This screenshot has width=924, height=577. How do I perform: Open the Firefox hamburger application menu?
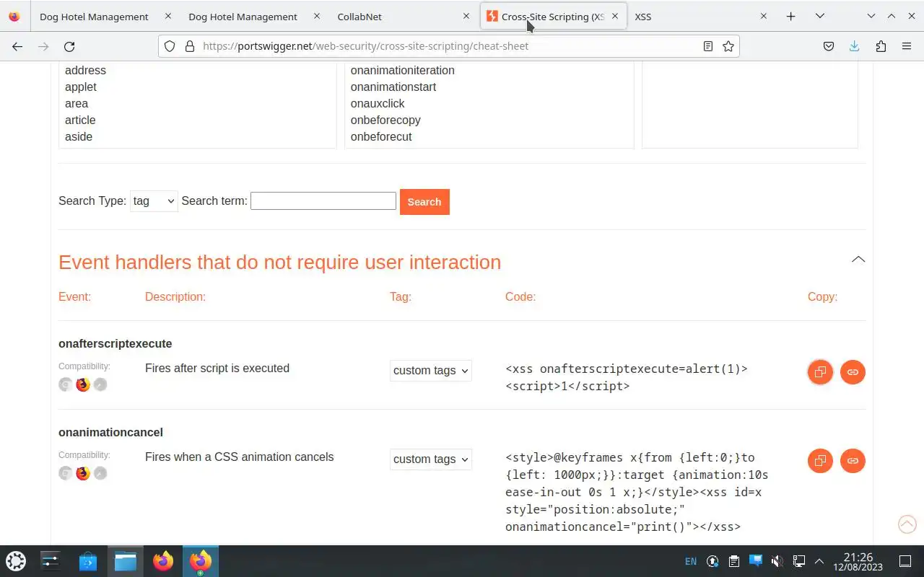(907, 46)
